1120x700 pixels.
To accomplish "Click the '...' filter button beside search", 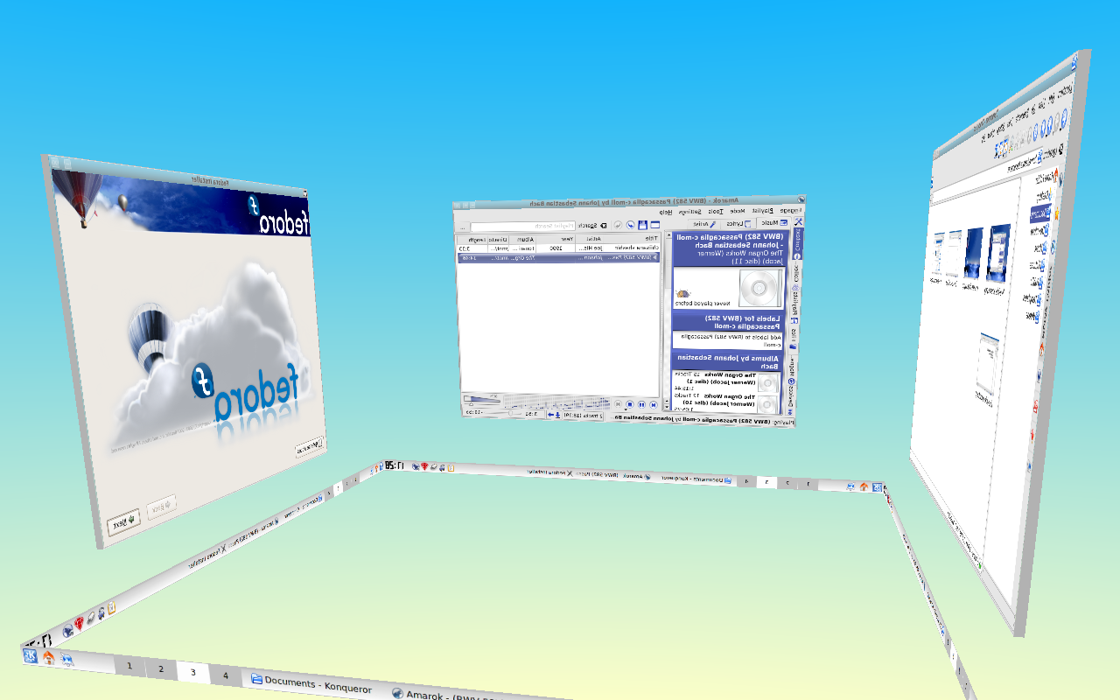I will pyautogui.click(x=463, y=227).
